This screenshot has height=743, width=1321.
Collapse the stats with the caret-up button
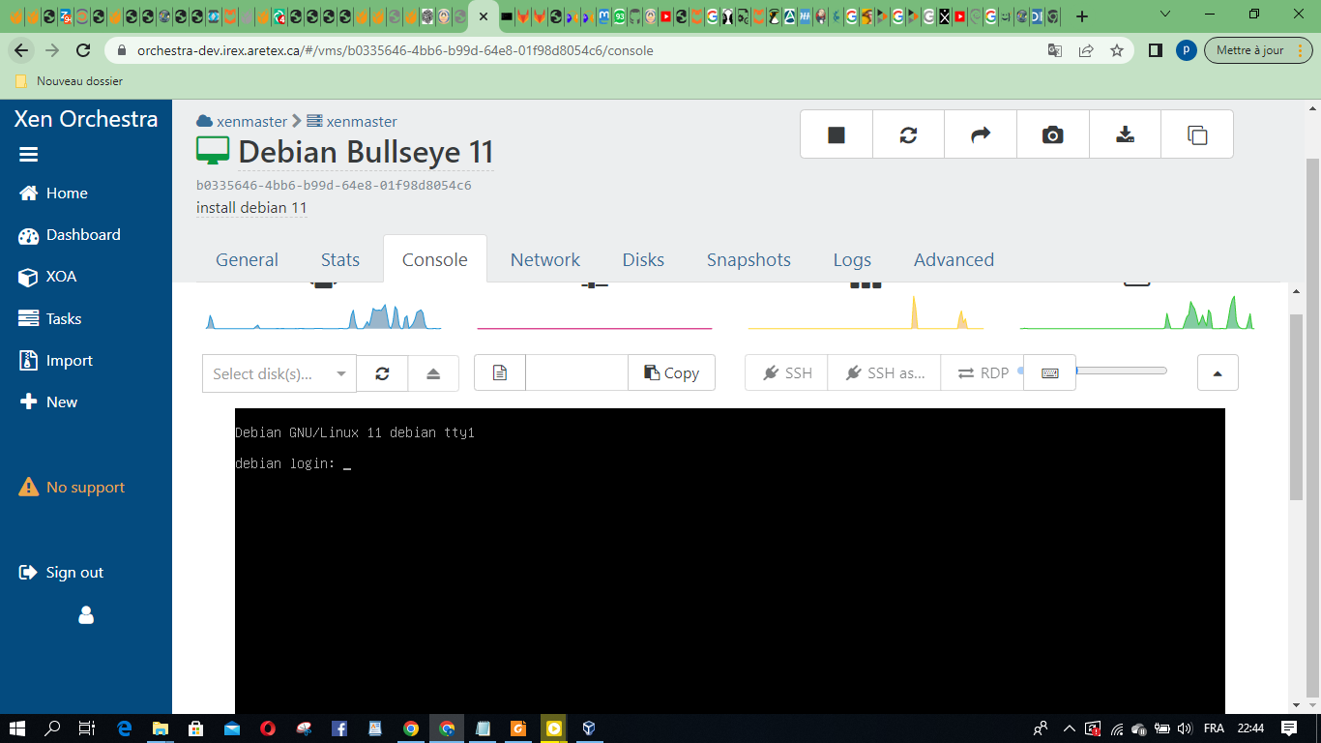click(1218, 372)
